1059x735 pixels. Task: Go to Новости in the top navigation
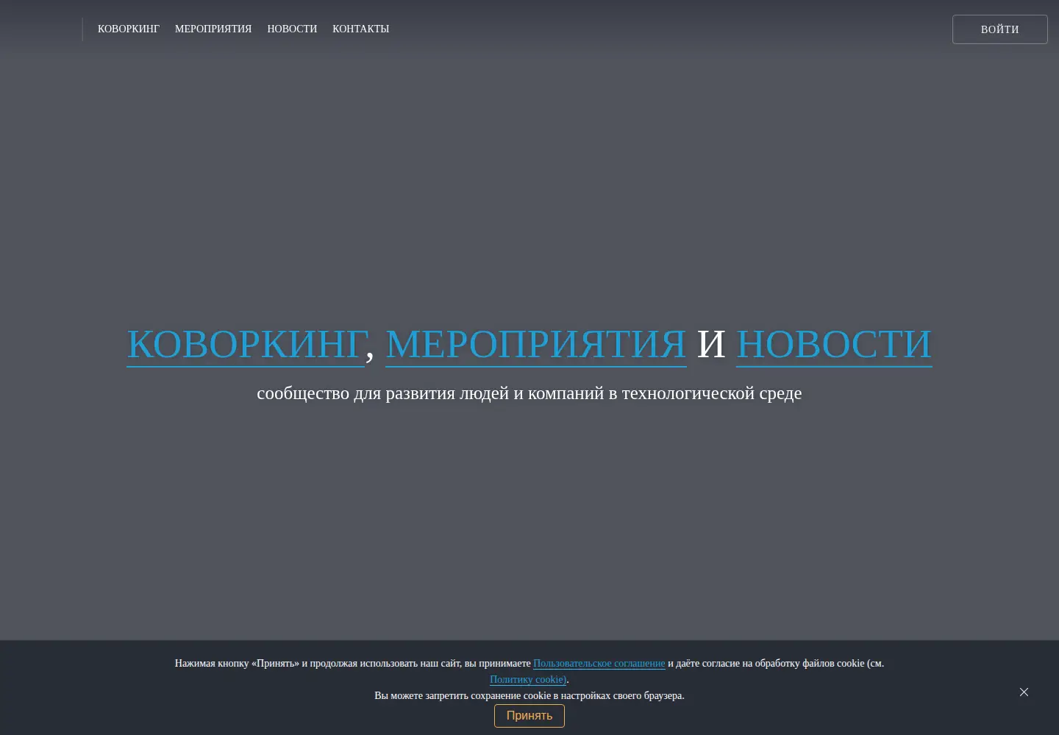pos(292,29)
